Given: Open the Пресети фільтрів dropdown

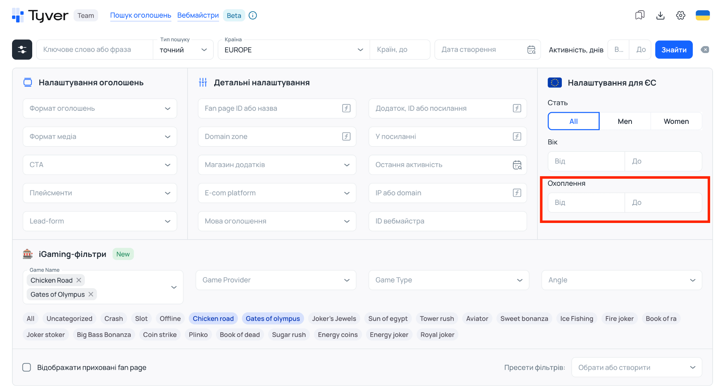Looking at the screenshot, I should 636,367.
